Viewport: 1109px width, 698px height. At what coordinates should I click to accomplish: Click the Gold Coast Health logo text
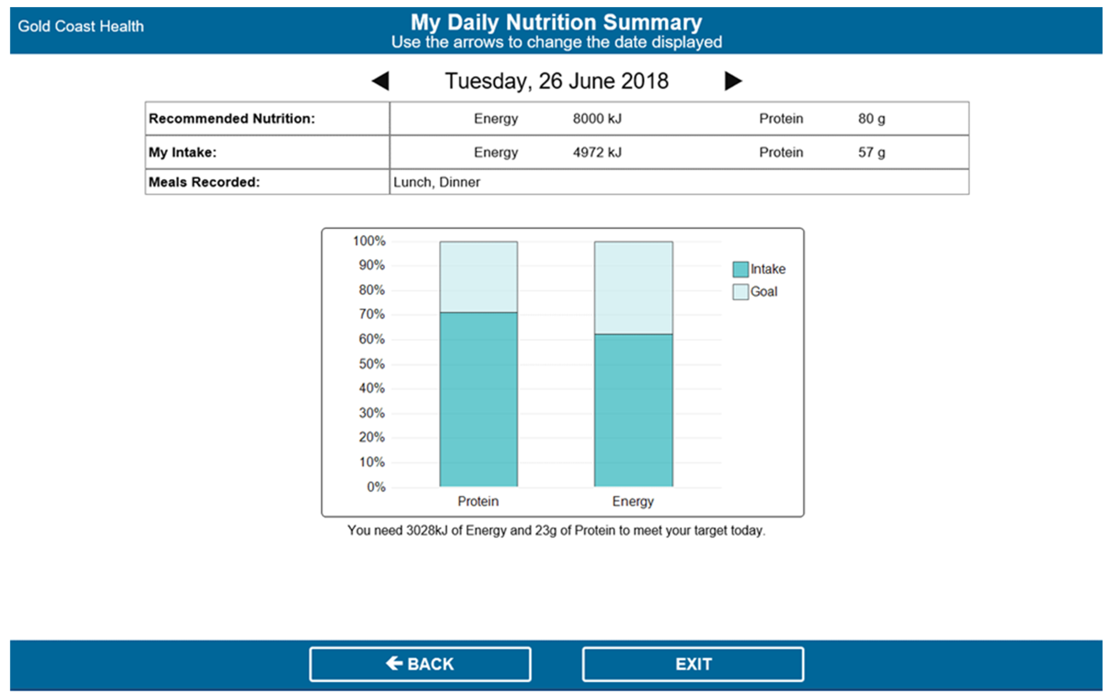point(81,26)
